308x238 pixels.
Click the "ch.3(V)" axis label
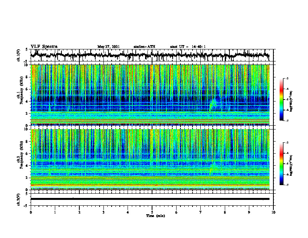pos(19,199)
